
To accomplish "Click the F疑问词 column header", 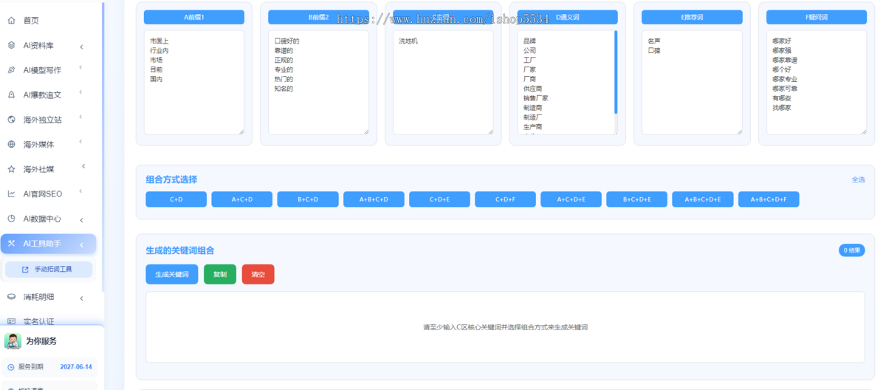I will pyautogui.click(x=817, y=16).
